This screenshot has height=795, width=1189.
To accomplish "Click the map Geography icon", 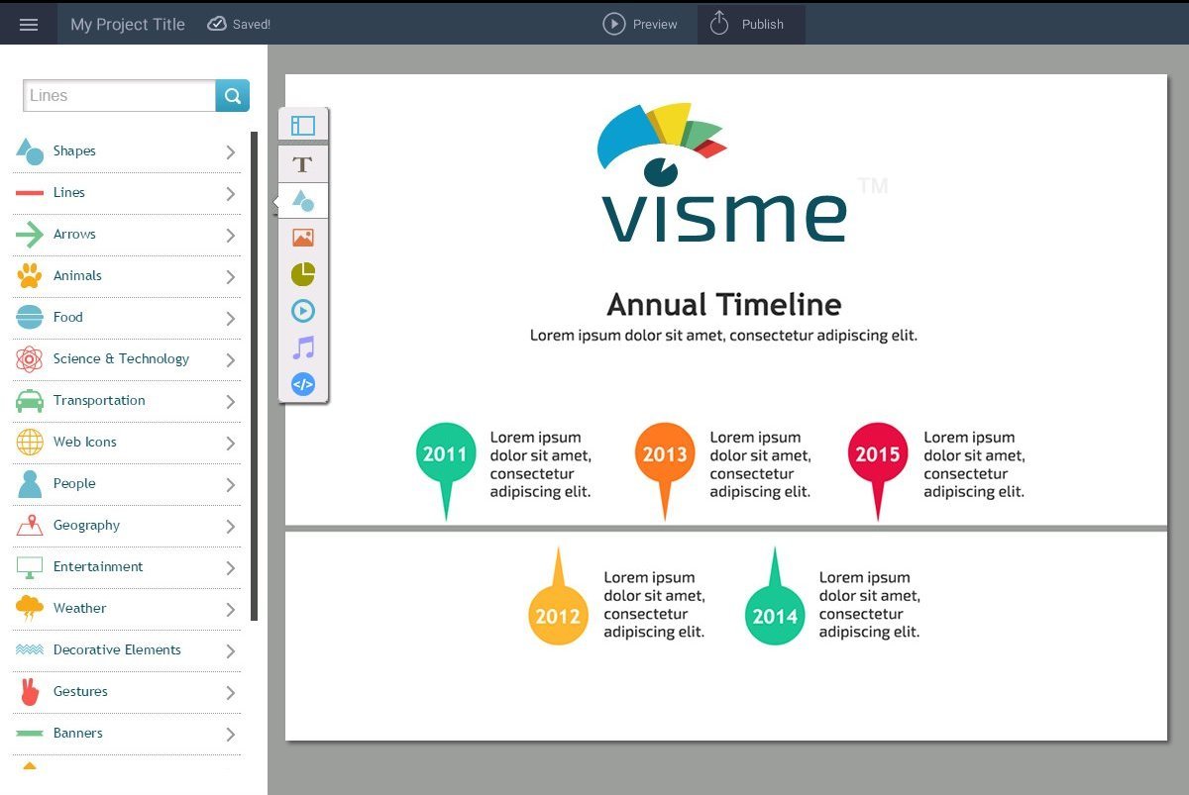I will (30, 525).
